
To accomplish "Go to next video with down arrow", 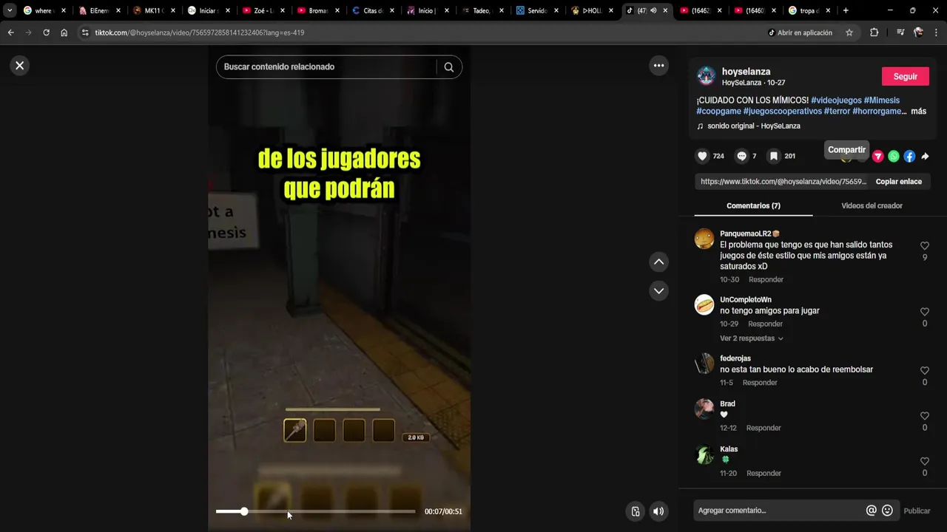I will (x=658, y=291).
